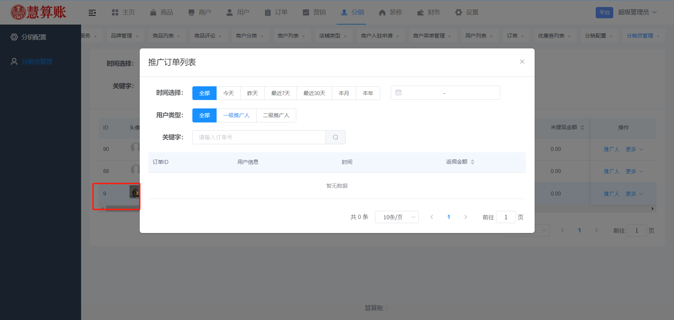The image size is (674, 320).
Task: Click the order search magnifier button
Action: coord(336,137)
